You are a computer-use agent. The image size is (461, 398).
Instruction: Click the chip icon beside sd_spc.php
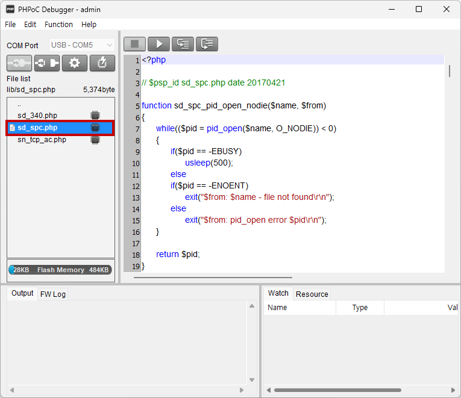(95, 128)
